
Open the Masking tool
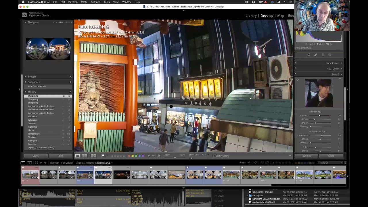[330, 55]
